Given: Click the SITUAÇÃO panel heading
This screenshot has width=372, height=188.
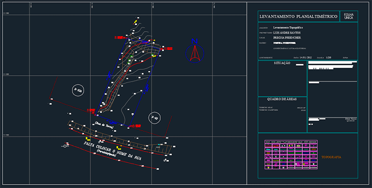Looking at the screenshot, I should [x=282, y=63].
